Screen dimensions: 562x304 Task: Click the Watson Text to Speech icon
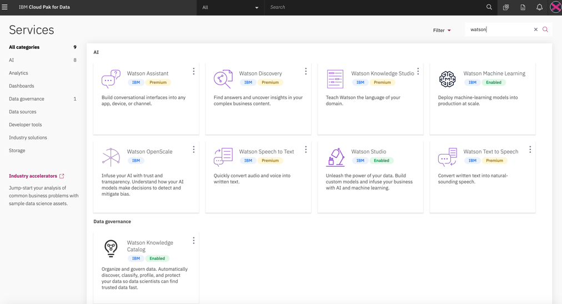[x=447, y=157]
